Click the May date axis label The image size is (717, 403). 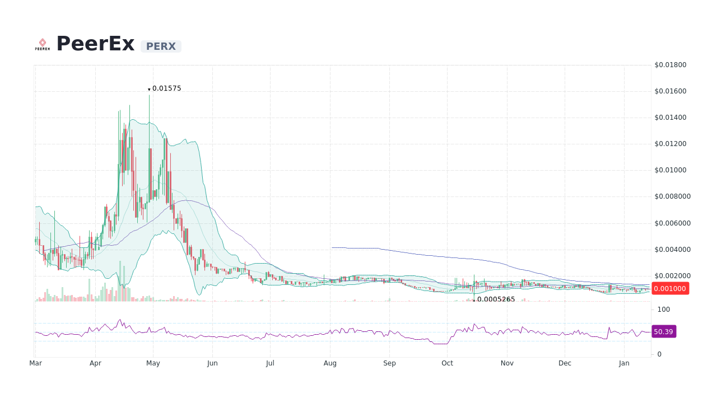(x=153, y=363)
